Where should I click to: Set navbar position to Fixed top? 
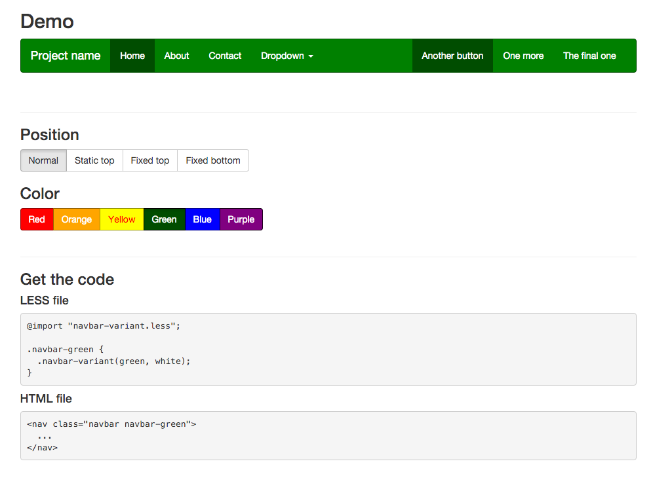[150, 160]
